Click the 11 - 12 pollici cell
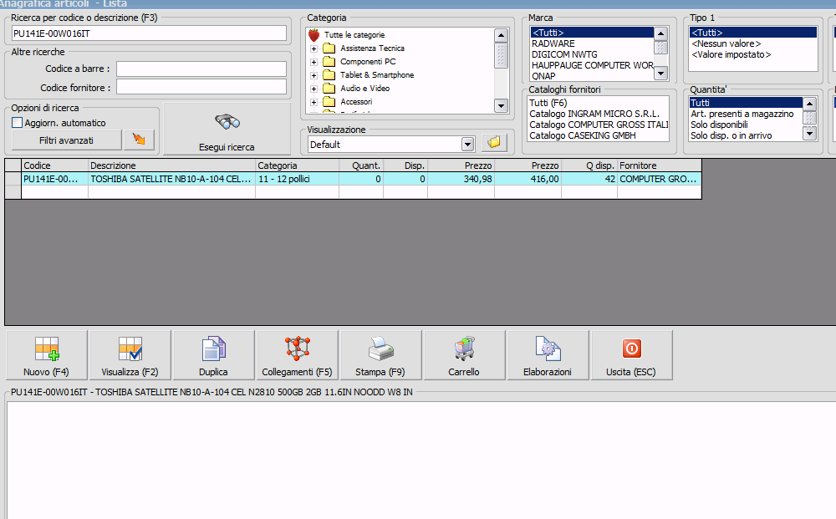836x519 pixels. [297, 179]
